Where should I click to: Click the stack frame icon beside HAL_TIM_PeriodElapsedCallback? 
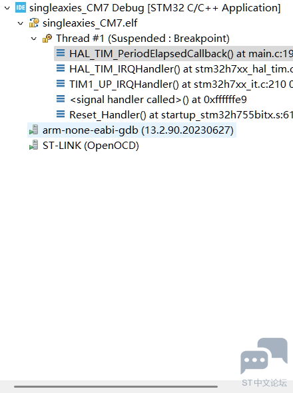[x=61, y=53]
